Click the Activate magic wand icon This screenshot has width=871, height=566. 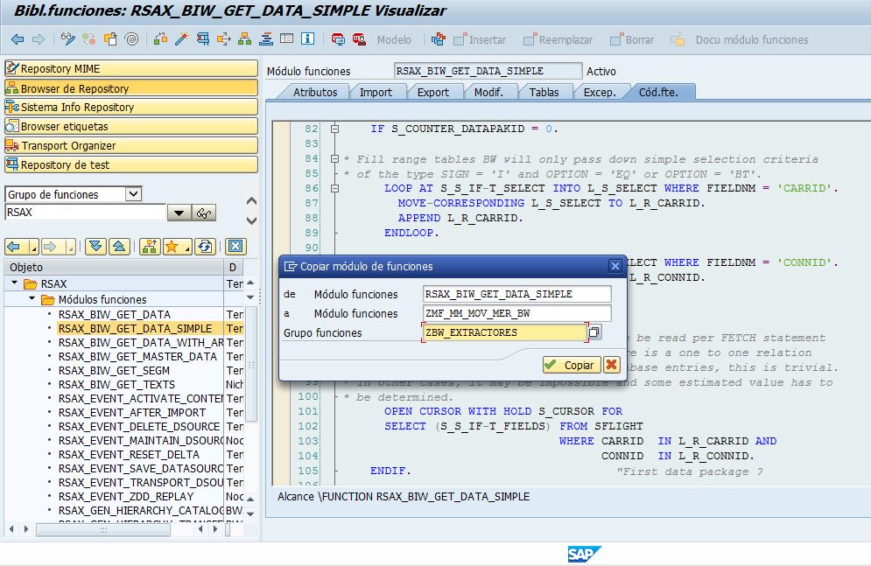click(x=182, y=39)
